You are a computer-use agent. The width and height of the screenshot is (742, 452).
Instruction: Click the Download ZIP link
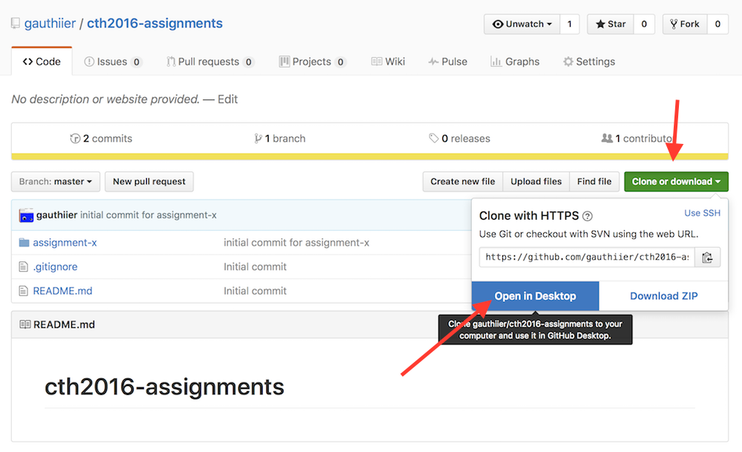[x=663, y=296]
